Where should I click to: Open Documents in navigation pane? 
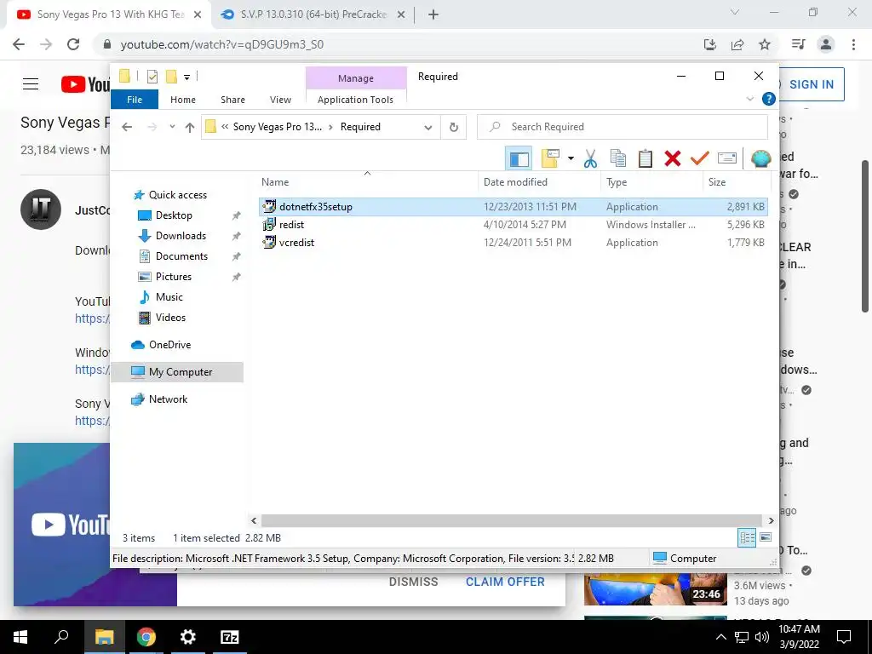[x=181, y=256]
